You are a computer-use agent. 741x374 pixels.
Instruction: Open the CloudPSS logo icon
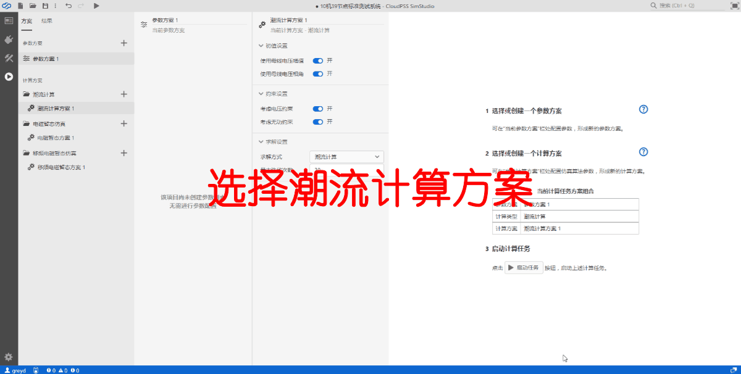click(x=6, y=6)
